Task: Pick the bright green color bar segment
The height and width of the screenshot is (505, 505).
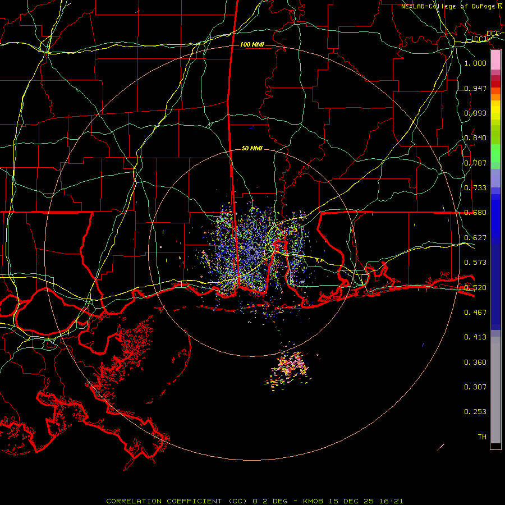Action: [x=495, y=153]
